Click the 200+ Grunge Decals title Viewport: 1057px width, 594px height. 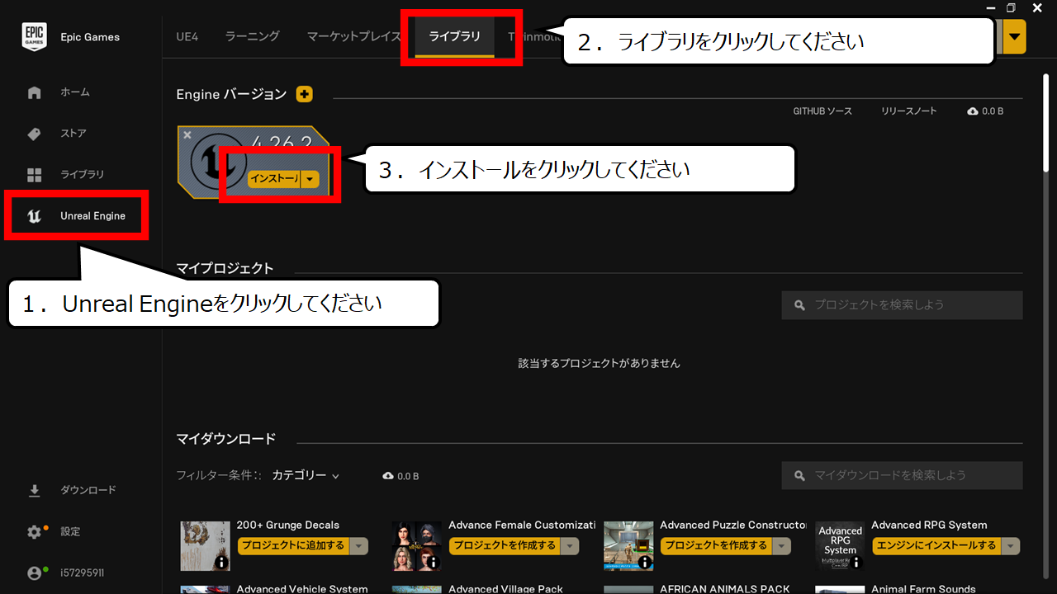[x=288, y=526]
